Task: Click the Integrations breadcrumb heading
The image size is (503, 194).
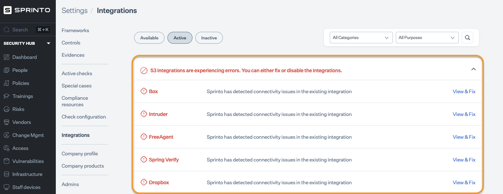Action: [x=117, y=10]
